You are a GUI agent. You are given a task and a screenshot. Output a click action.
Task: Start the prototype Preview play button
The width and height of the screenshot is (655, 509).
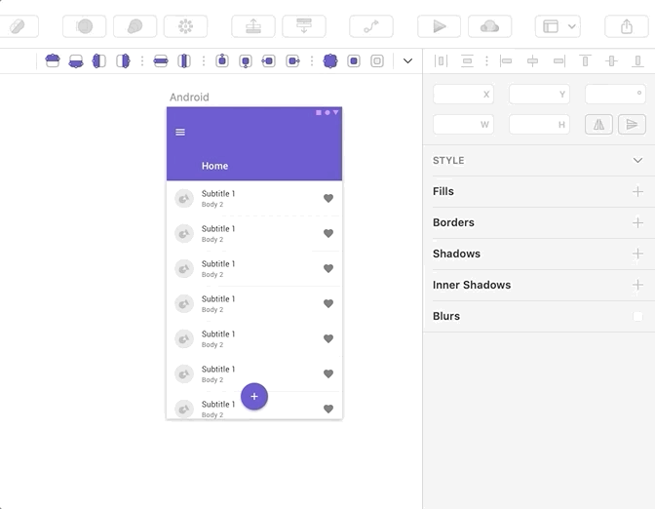(x=439, y=26)
